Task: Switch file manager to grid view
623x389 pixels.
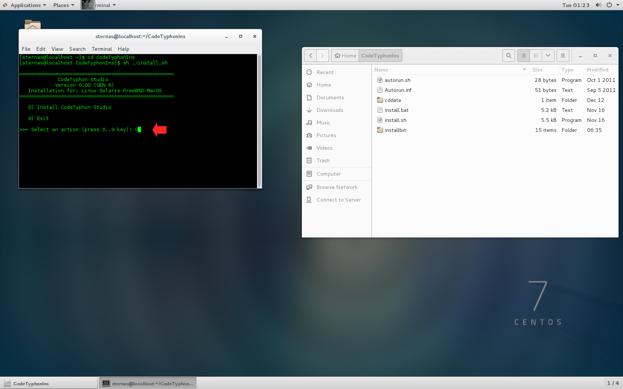Action: [536, 56]
